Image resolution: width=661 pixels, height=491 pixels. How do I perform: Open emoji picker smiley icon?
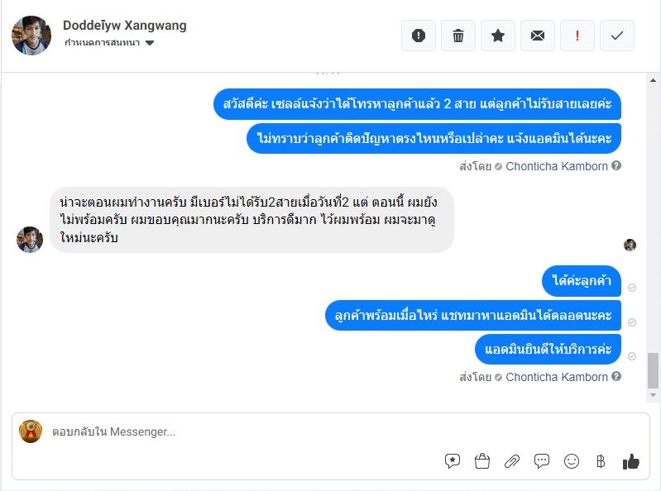click(572, 461)
